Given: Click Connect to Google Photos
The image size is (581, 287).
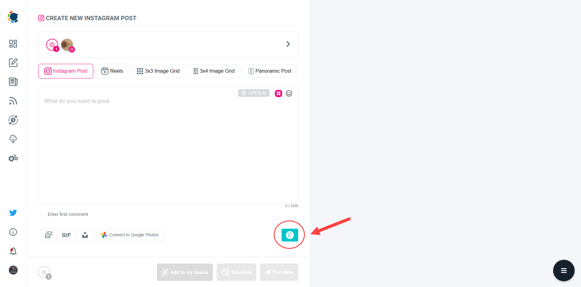Looking at the screenshot, I should pyautogui.click(x=129, y=235).
